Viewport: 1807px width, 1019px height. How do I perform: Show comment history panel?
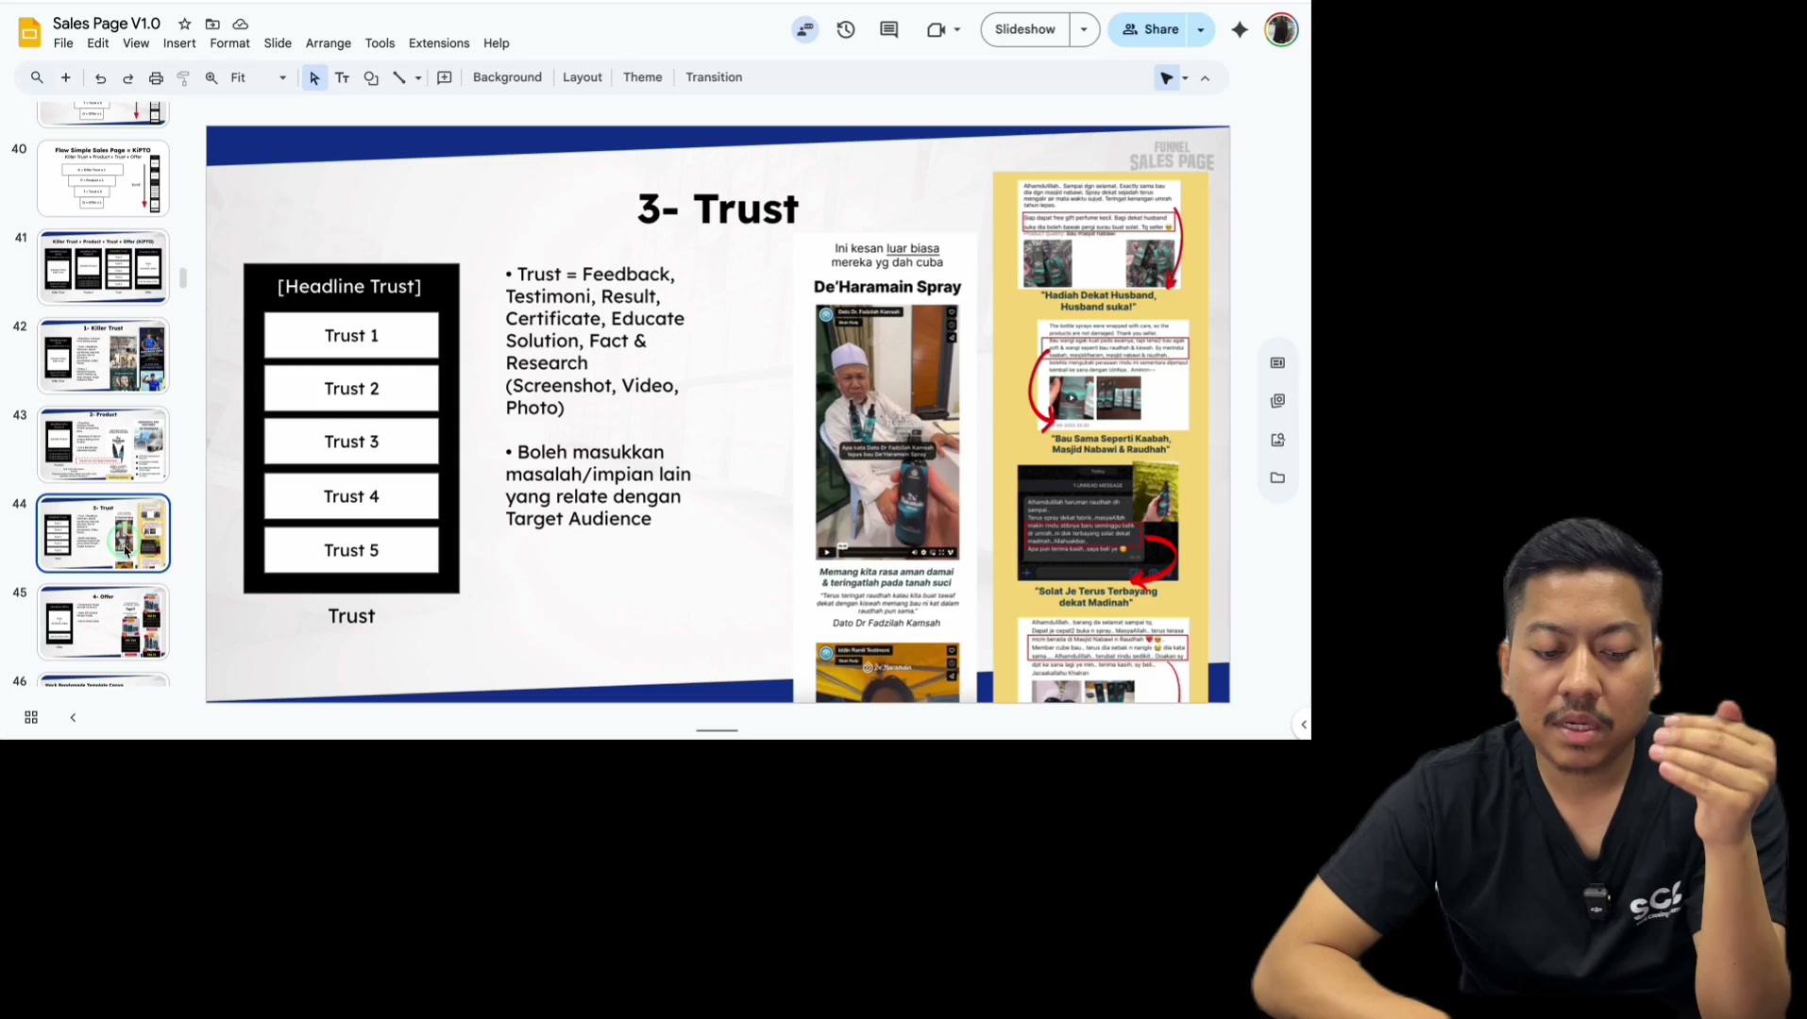click(888, 29)
